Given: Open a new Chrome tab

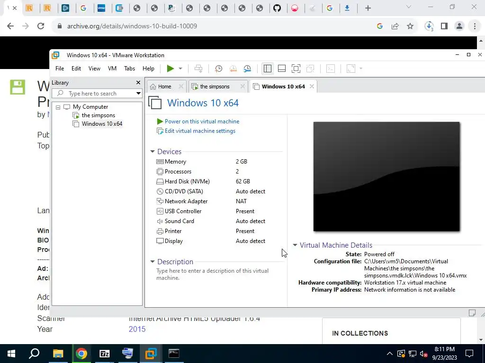Looking at the screenshot, I should [368, 8].
